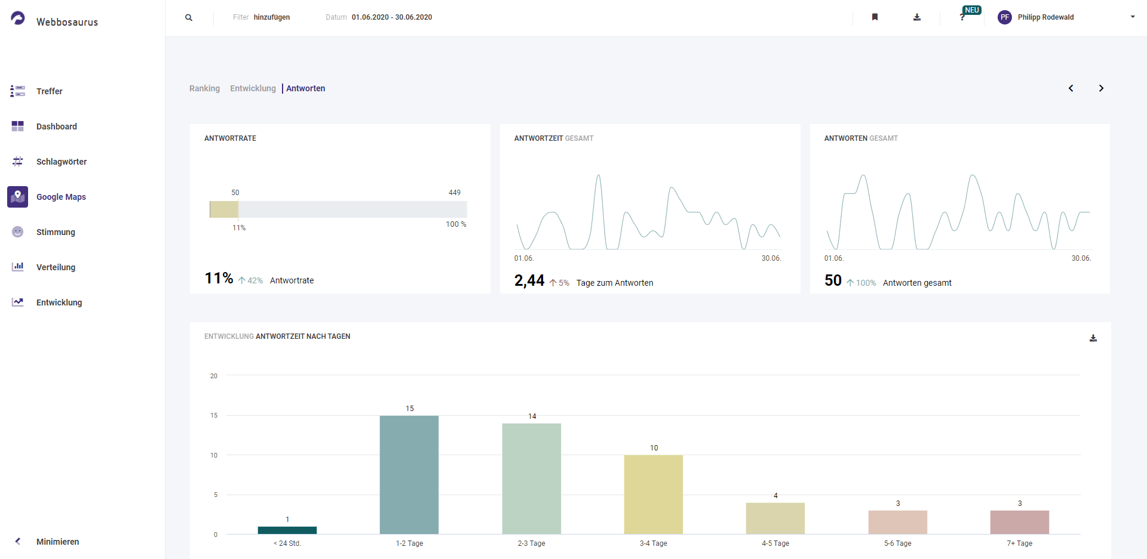
Task: Click the ANTWORTRATE card title
Action: [230, 138]
